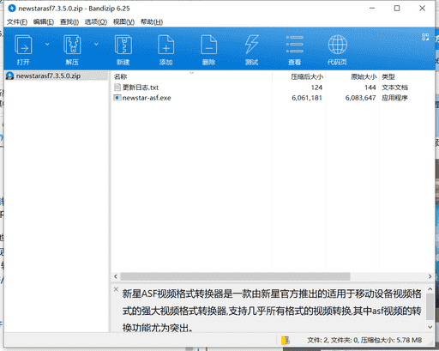Click the 应用程序 type cell

[x=394, y=98]
